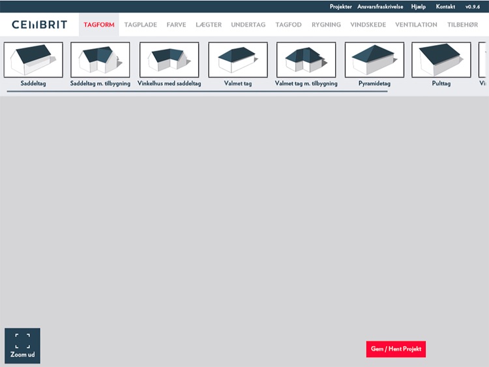Click the Pulttag label text

pos(441,84)
